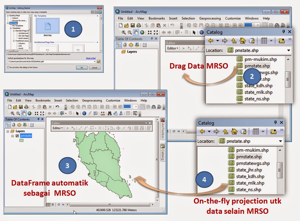Click the Back arrow in lower Catalog panel
The width and height of the screenshot is (300, 221).
click(202, 131)
